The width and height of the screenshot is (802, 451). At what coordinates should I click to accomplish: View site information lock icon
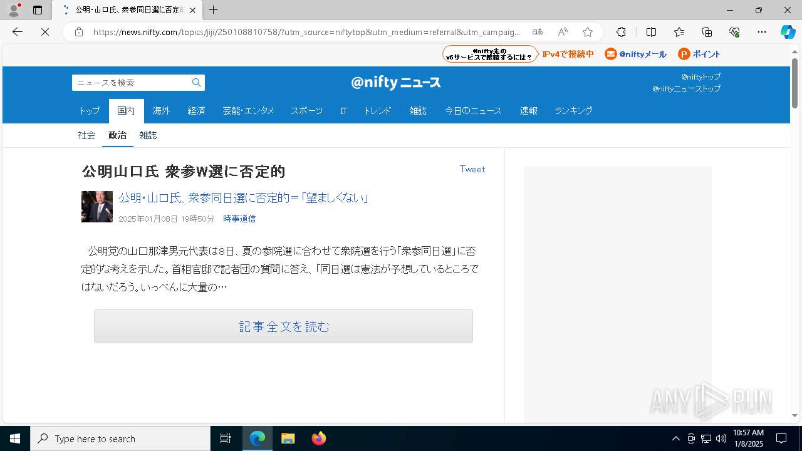(79, 32)
